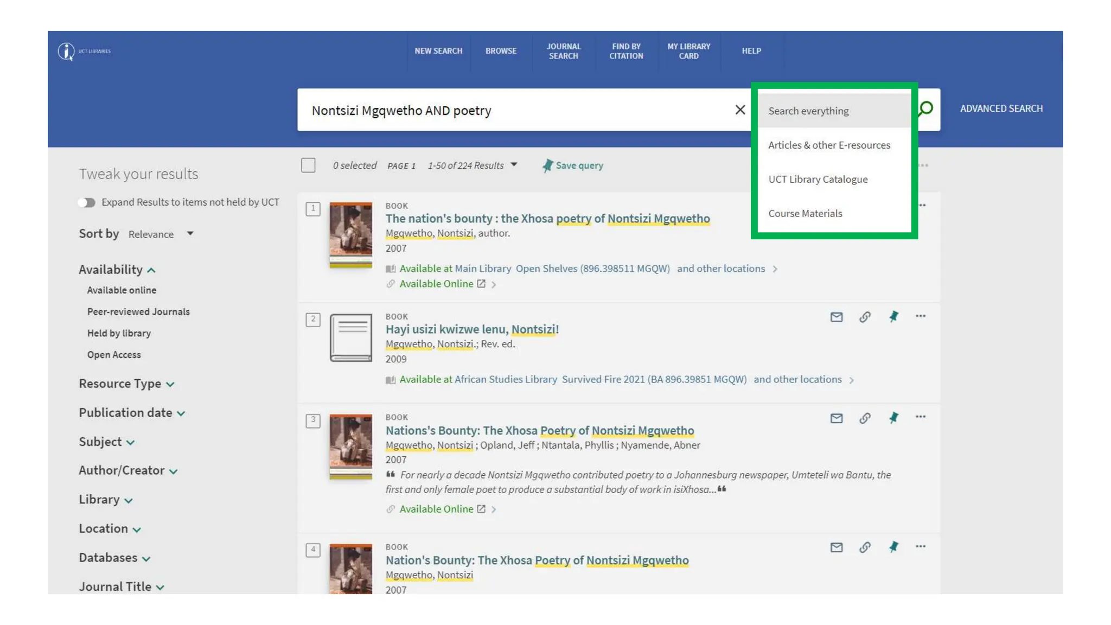Click the permalink icon on the third result
The image size is (1111, 625).
865,418
